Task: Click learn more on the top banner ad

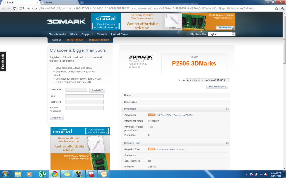Action: (225, 28)
